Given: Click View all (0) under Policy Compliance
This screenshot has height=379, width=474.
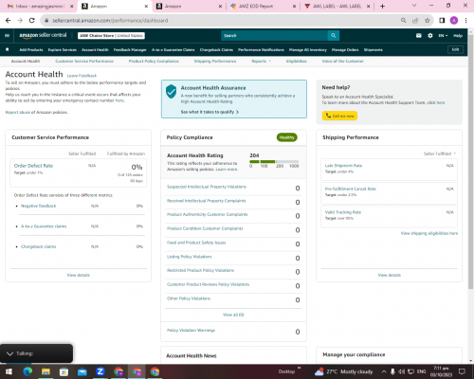Looking at the screenshot, I should 233,315.
